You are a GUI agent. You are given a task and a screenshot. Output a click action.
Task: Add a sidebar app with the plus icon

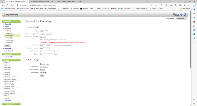click(194, 43)
